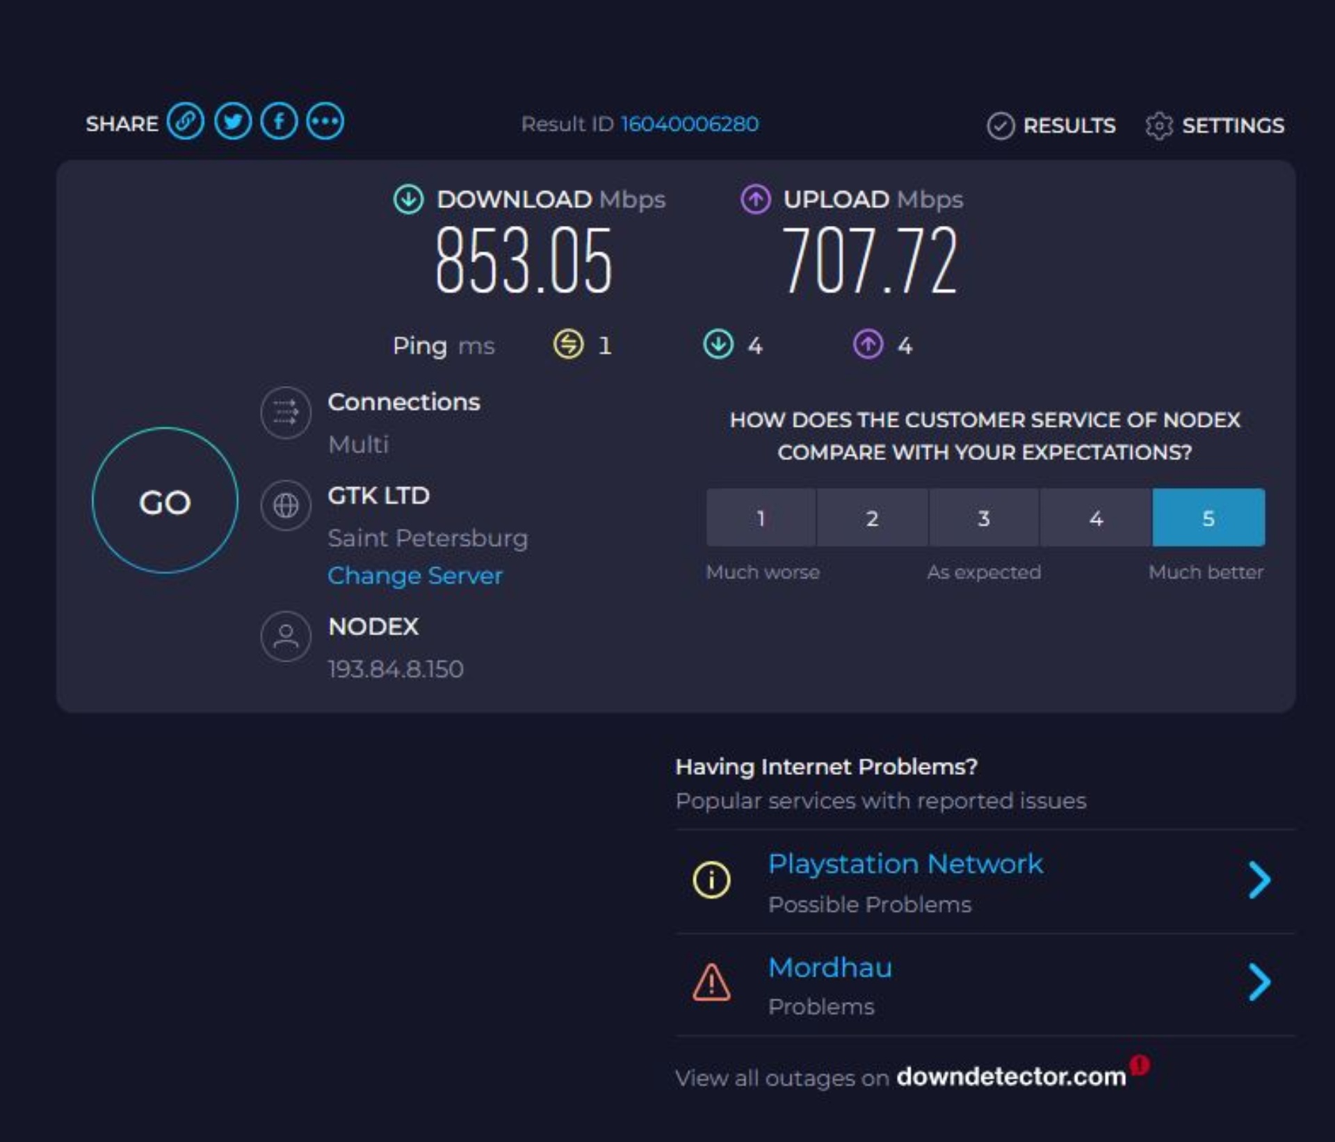Click the download arrow icon beside DOWNLOAD
This screenshot has height=1142, width=1335.
[x=408, y=199]
